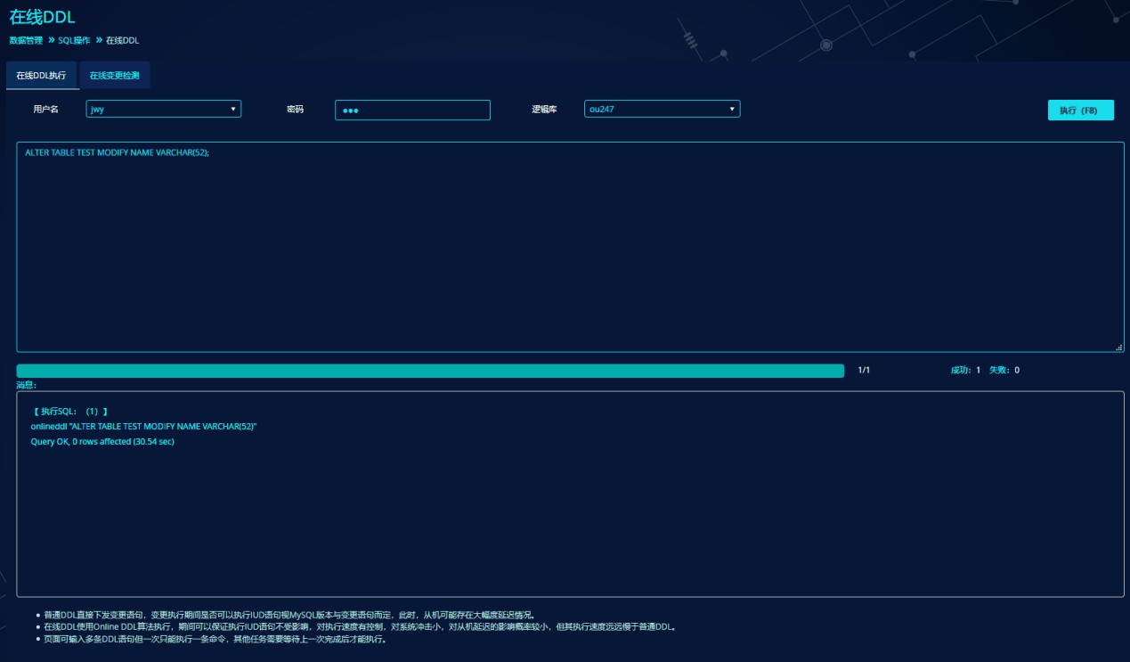
Task: Click the 密码 label
Action: pyautogui.click(x=295, y=109)
